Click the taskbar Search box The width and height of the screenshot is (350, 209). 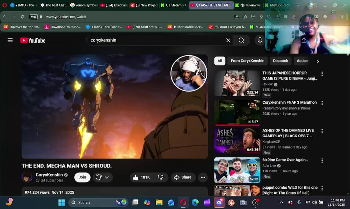[x=99, y=203]
